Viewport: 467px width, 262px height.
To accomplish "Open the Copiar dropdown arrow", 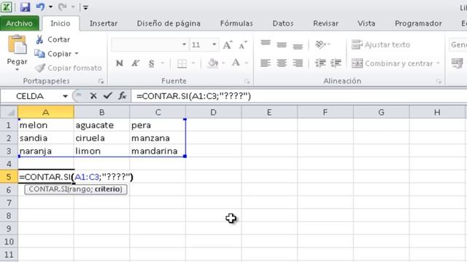I will [77, 54].
